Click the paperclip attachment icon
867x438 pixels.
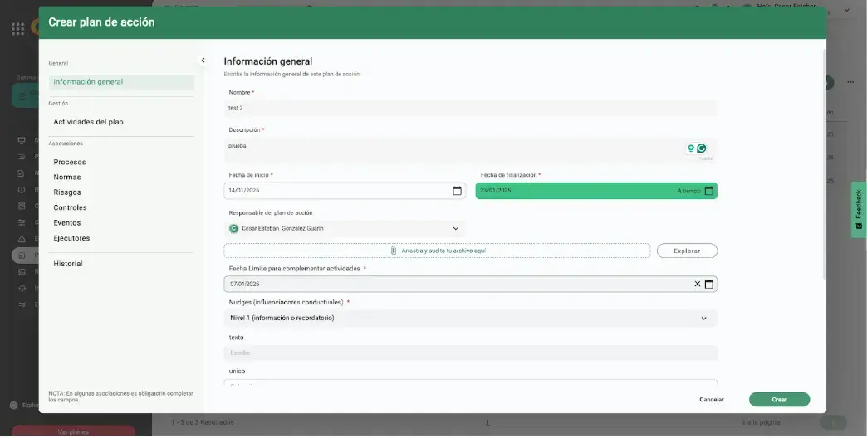(x=394, y=251)
